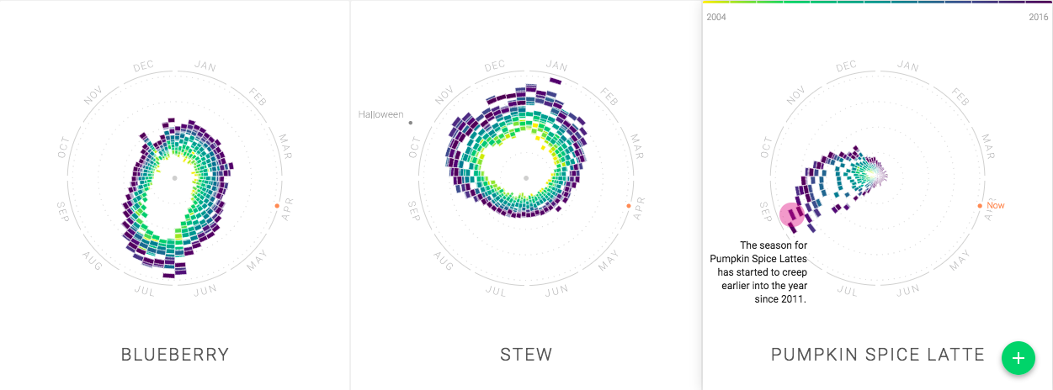Click the 2004 year label
Screen dimensions: 1053x390
click(x=716, y=17)
